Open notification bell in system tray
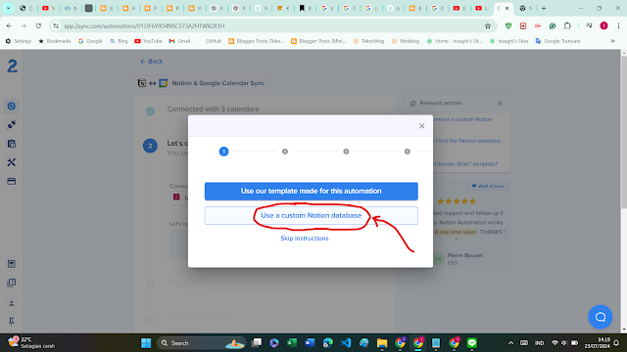The image size is (627, 352). click(616, 343)
